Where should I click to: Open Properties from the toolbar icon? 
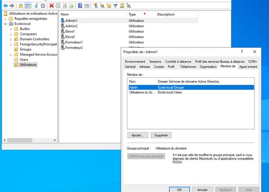pyautogui.click(x=58, y=6)
